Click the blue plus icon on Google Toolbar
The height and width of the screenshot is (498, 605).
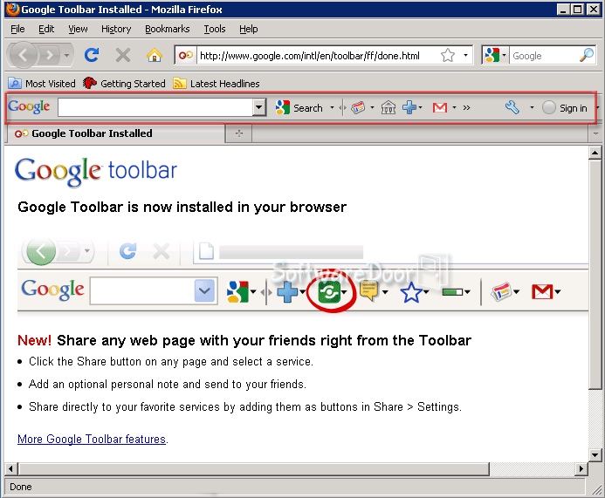(409, 107)
